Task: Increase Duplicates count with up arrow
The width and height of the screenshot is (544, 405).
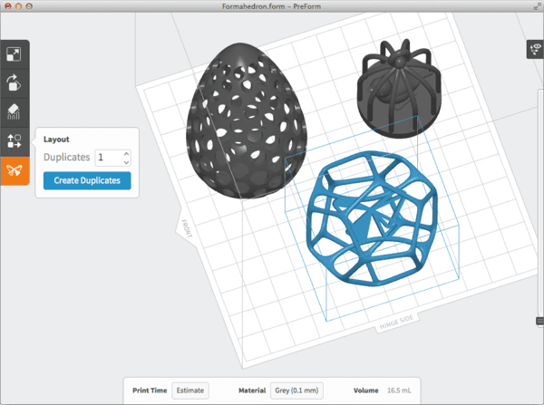Action: pos(126,153)
